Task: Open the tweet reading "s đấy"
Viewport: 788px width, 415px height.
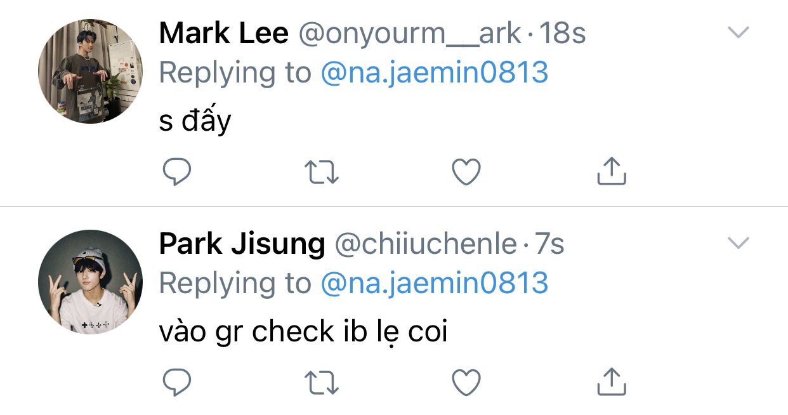Action: tap(195, 120)
